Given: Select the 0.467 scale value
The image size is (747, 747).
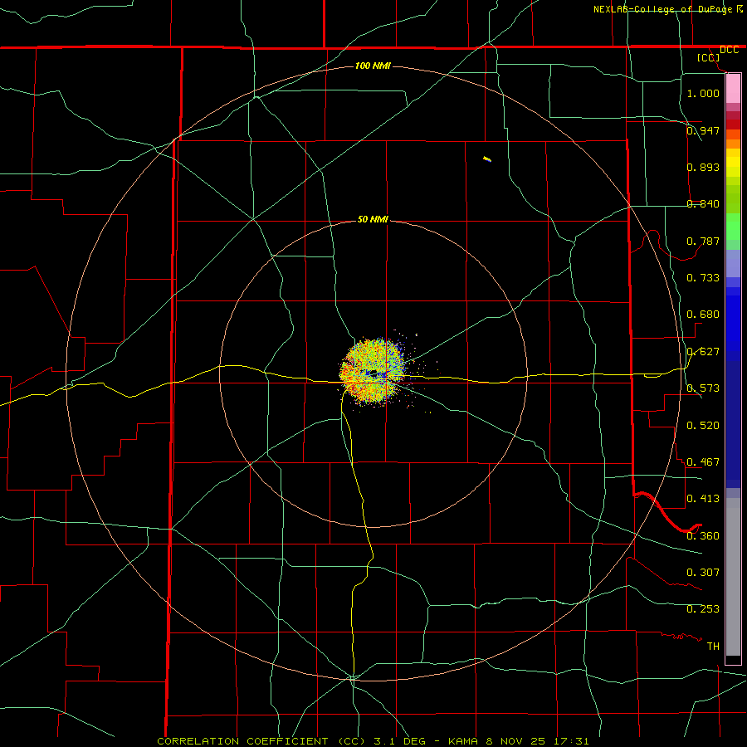Looking at the screenshot, I should [x=703, y=462].
